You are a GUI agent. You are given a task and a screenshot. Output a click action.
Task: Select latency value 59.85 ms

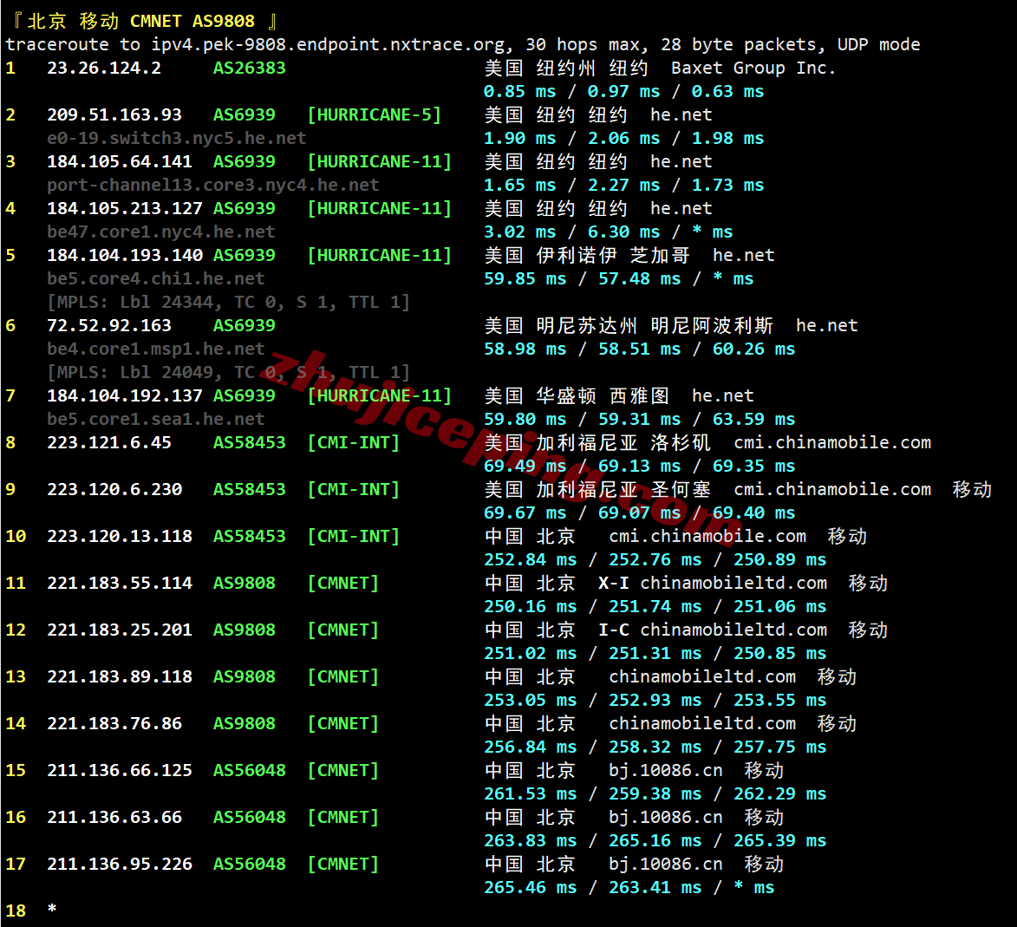525,279
